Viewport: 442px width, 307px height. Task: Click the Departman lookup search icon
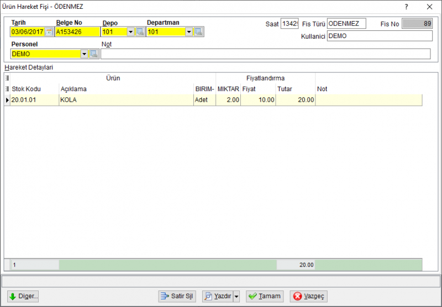199,32
